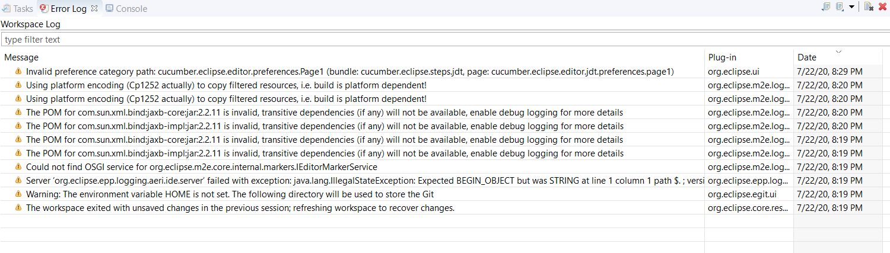The height and width of the screenshot is (253, 890).
Task: Clear the Log Viewer
Action: tap(869, 7)
